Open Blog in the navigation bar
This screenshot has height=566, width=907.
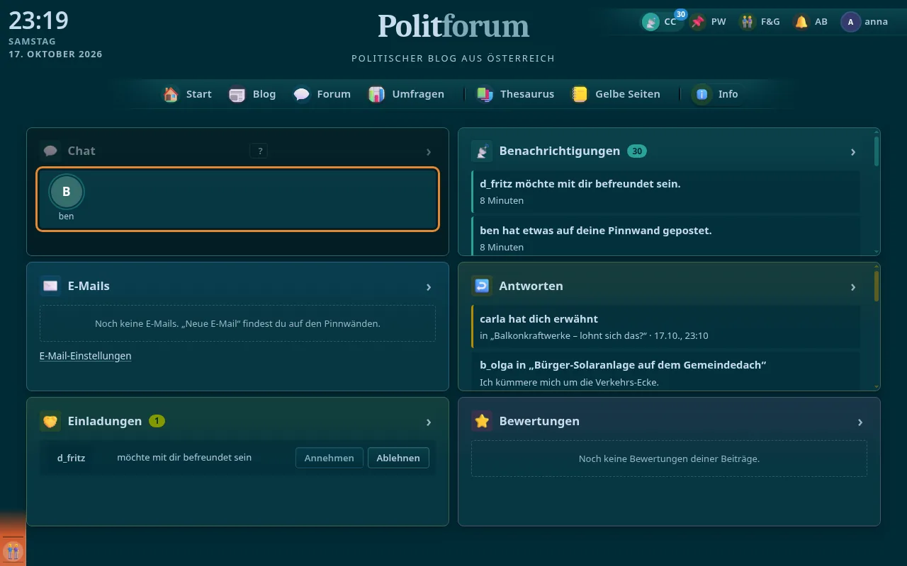253,94
